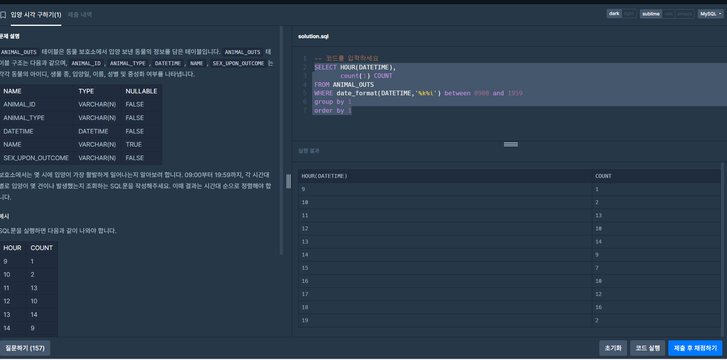727x360 pixels.
Task: Click the TRUE value in NAME row
Action: [x=134, y=144]
